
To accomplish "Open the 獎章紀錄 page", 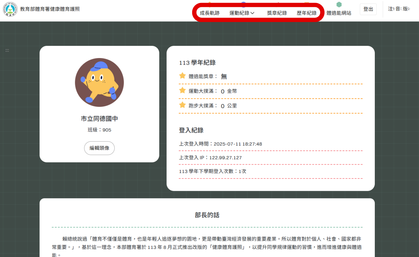I will (277, 13).
